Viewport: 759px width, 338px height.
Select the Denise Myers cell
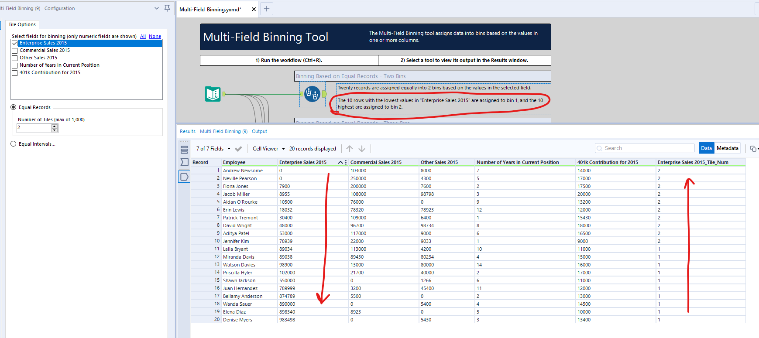point(249,320)
